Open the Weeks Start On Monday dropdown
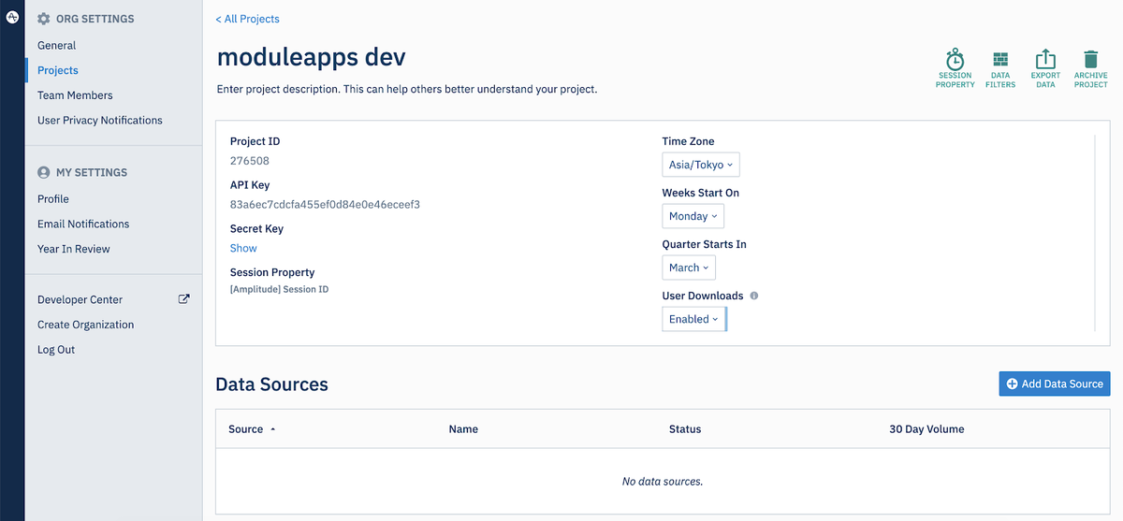Image resolution: width=1123 pixels, height=521 pixels. [693, 216]
